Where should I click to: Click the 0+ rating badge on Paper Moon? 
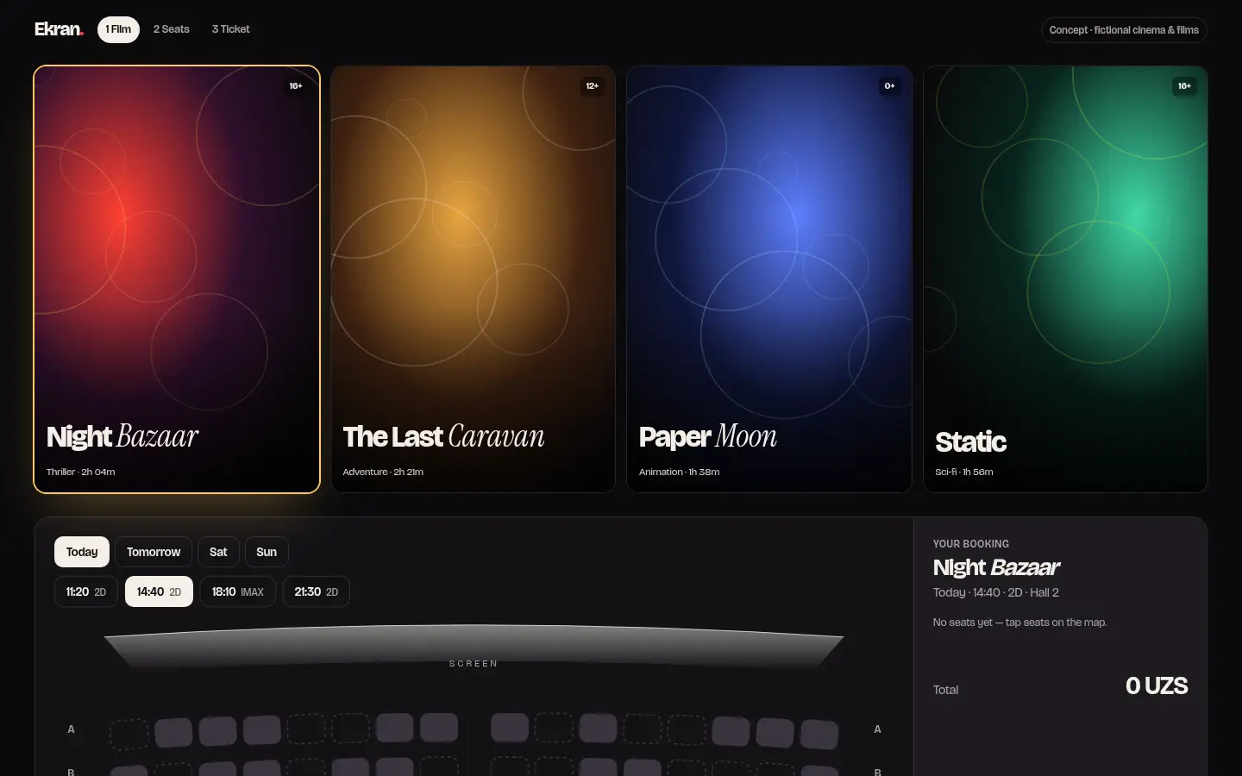coord(889,86)
